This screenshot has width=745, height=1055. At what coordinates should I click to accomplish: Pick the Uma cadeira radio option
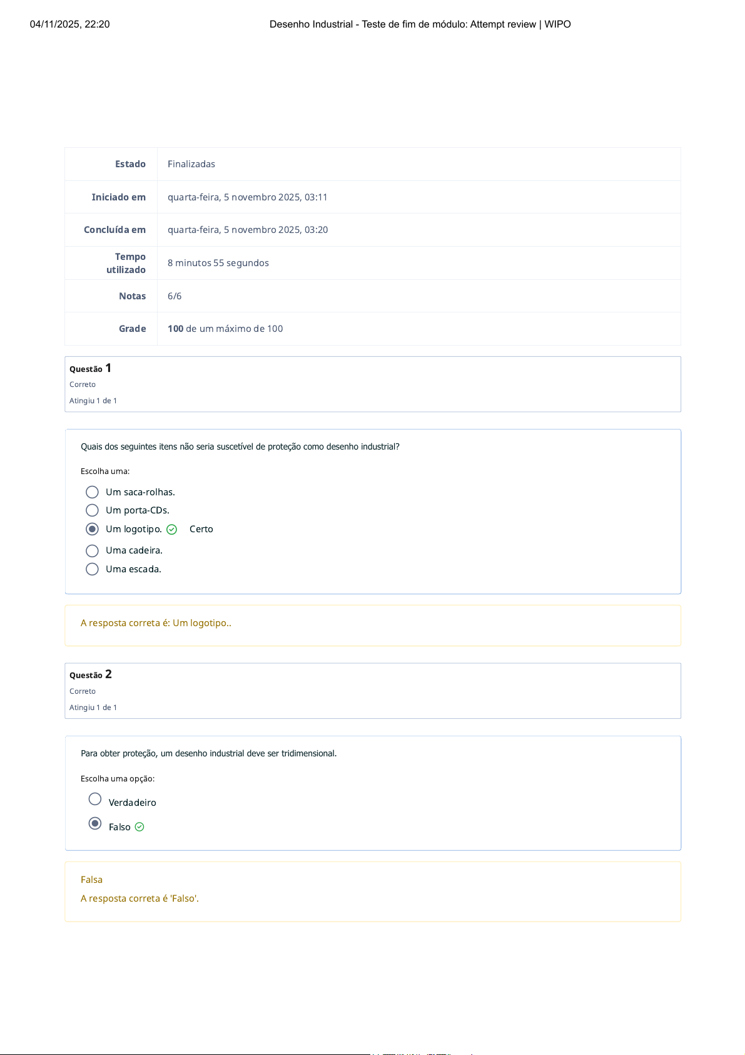pyautogui.click(x=92, y=550)
